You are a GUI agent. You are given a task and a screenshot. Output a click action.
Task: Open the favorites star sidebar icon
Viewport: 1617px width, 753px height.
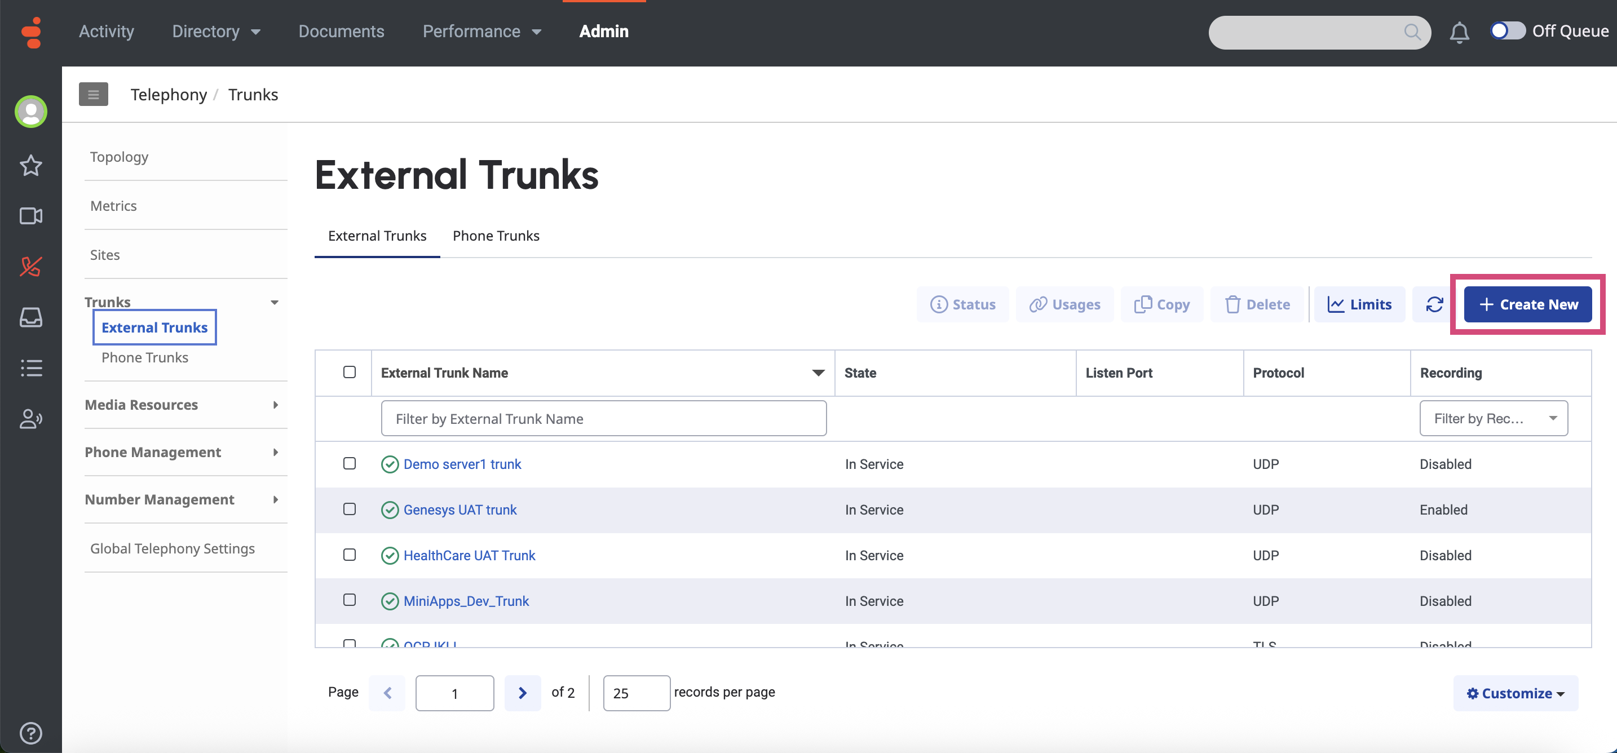[x=31, y=166]
